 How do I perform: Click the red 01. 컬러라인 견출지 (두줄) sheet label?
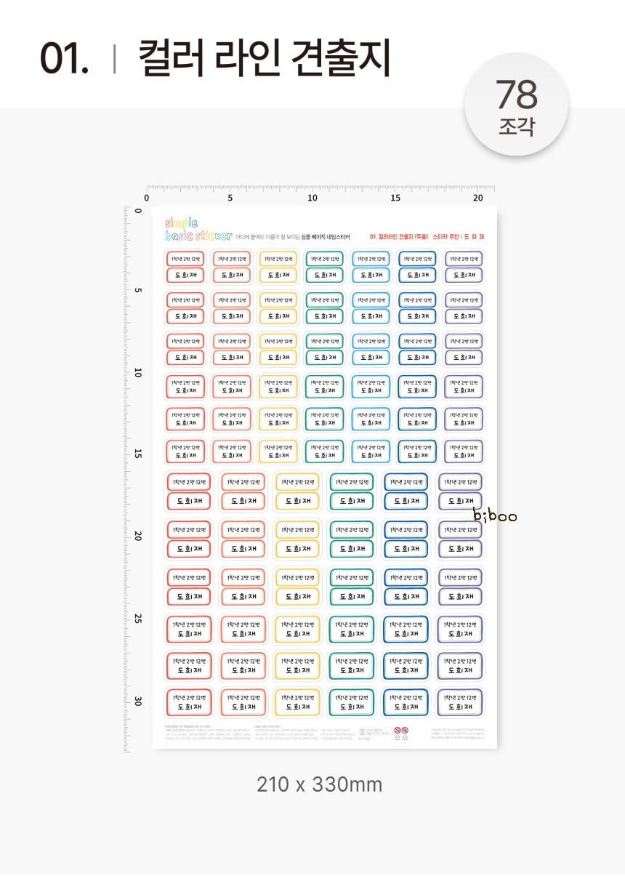coord(398,236)
